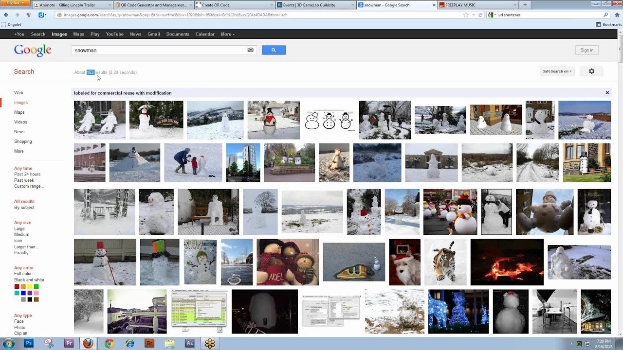Image resolution: width=623 pixels, height=350 pixels.
Task: Bookmark this page with the star icon
Action: coord(466,15)
